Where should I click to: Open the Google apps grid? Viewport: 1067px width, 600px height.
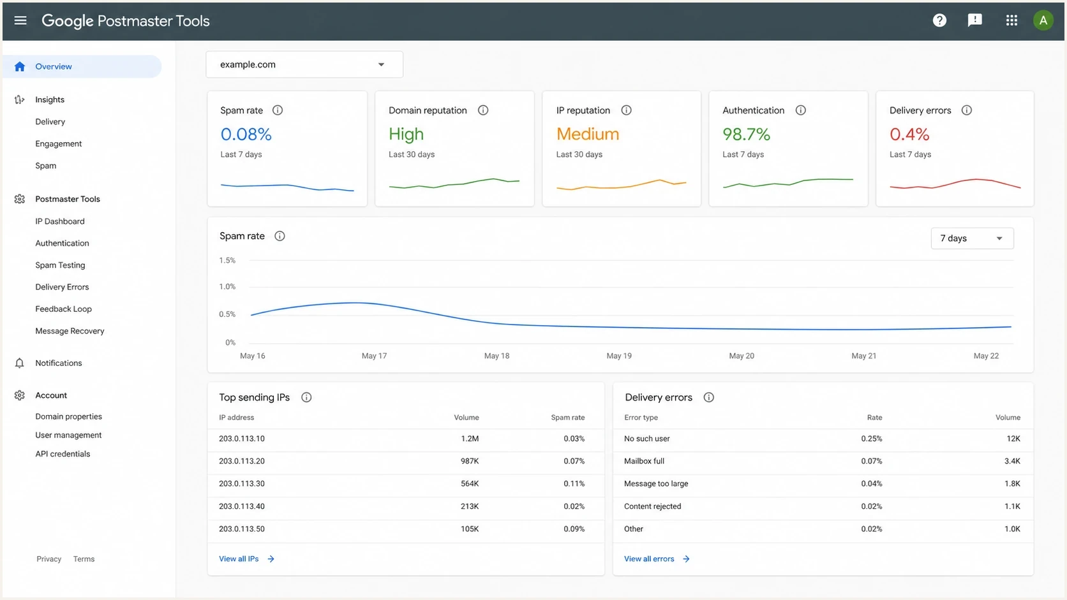tap(1011, 20)
